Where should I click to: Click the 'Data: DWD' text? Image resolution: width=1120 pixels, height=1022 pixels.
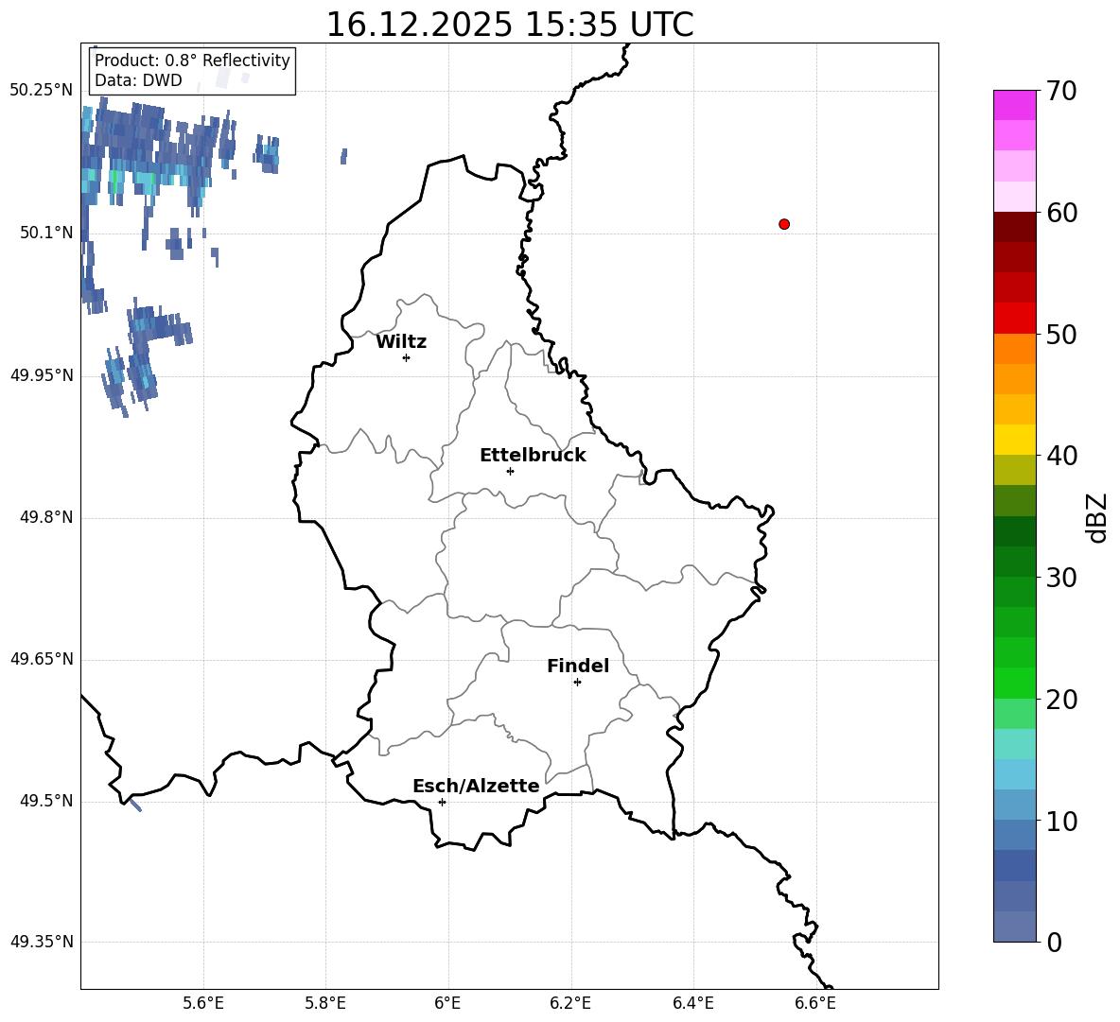pyautogui.click(x=138, y=80)
